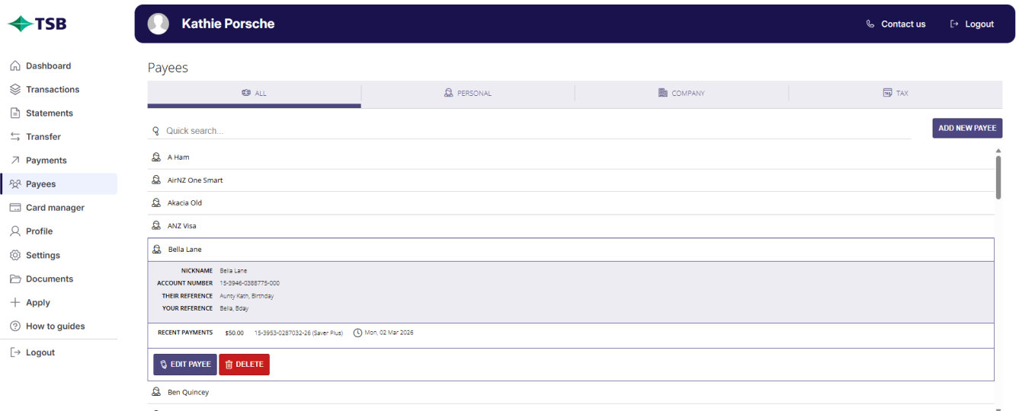Click the Kathie Porsche name heading
Image resolution: width=1019 pixels, height=411 pixels.
coord(228,24)
